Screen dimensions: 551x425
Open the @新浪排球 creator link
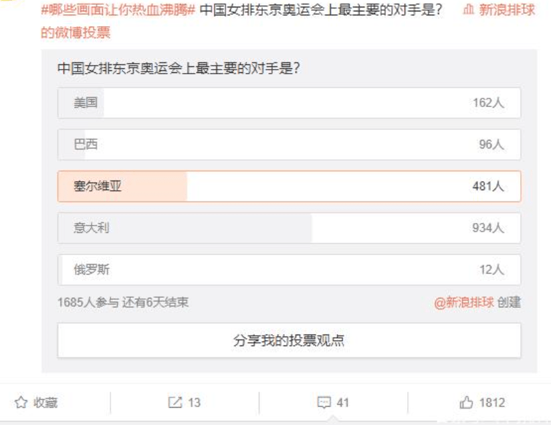tap(464, 303)
